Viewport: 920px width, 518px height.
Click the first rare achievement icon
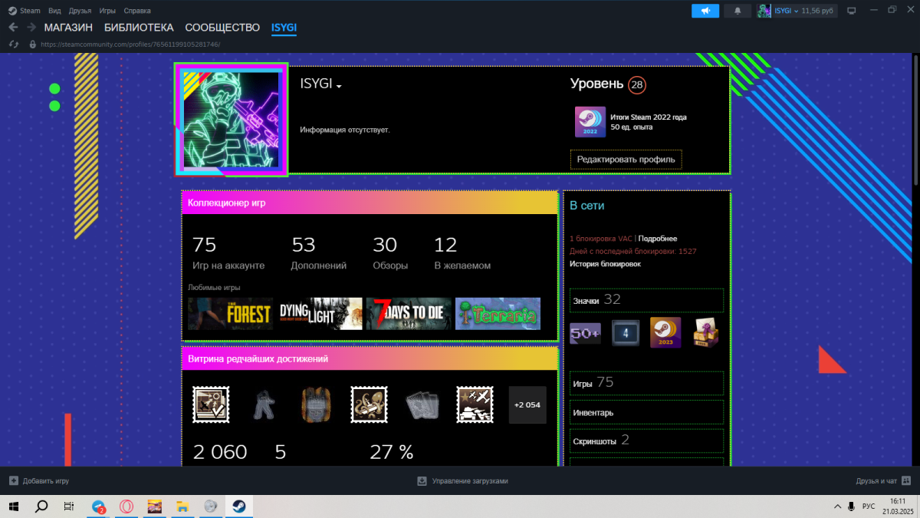[209, 404]
